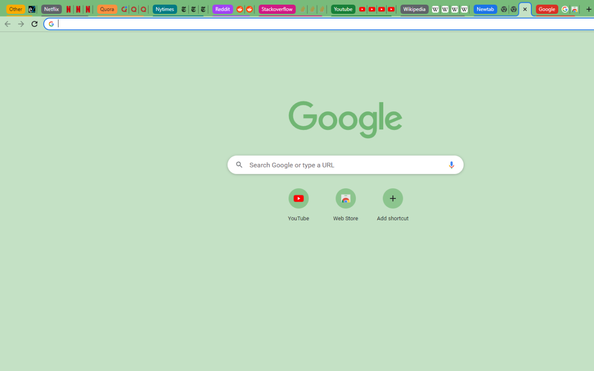Screen dimensions: 594x371
Task: Expand the Other tab group
Action: point(15,9)
